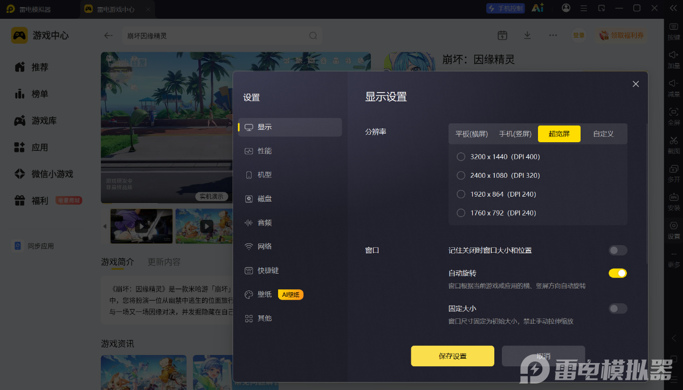Click the AI assistant icon in title bar
Image resolution: width=683 pixels, height=390 pixels.
[537, 8]
